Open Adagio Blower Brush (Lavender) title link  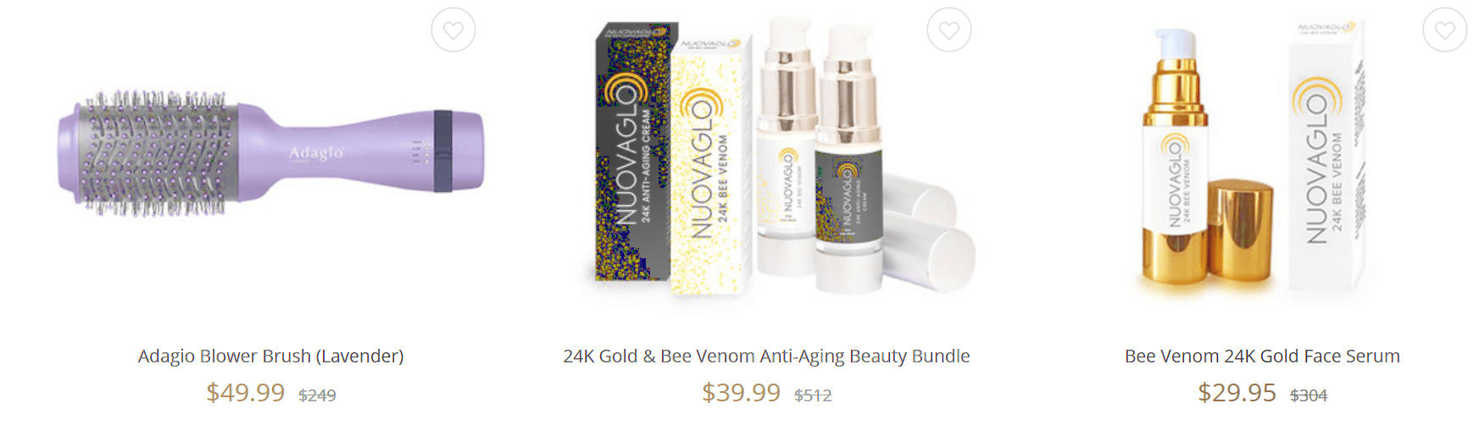pos(271,356)
